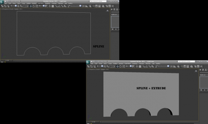Open Named Selection Sets dropdown in EXTRUDE window
208x124 pixels.
coord(164,66)
